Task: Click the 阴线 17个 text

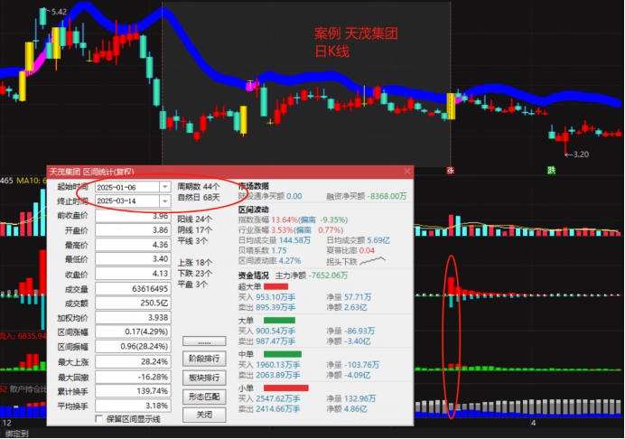Action: coord(195,230)
